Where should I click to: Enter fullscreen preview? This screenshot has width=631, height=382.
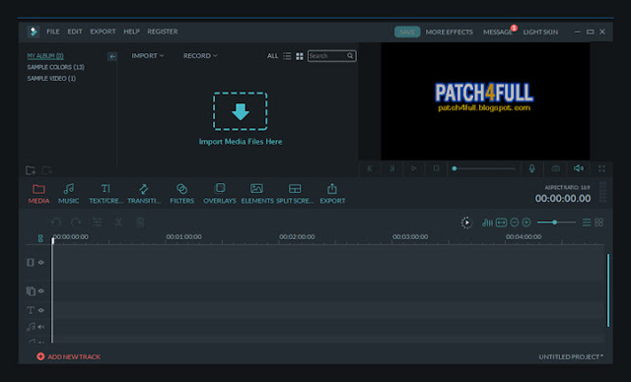601,168
